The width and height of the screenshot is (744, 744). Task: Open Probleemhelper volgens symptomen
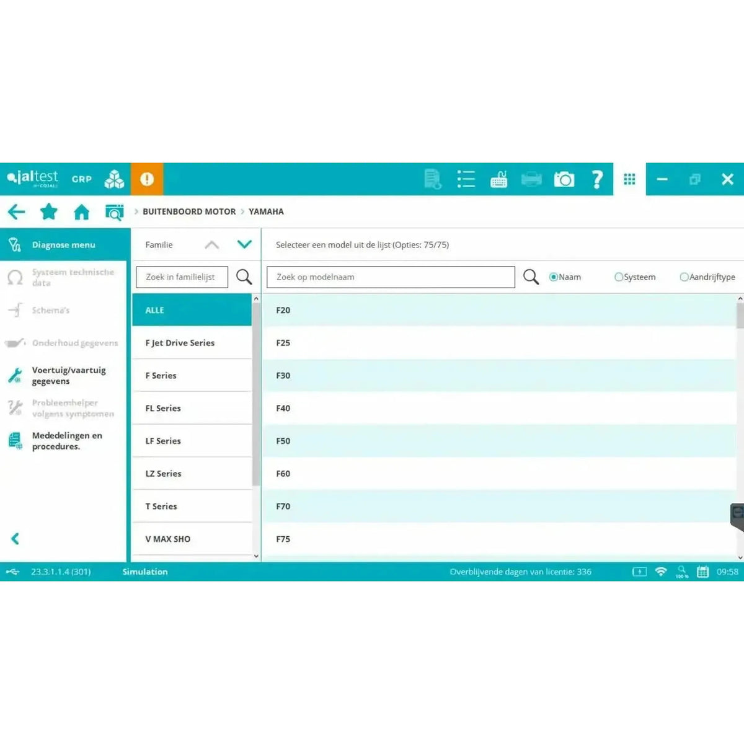point(63,408)
